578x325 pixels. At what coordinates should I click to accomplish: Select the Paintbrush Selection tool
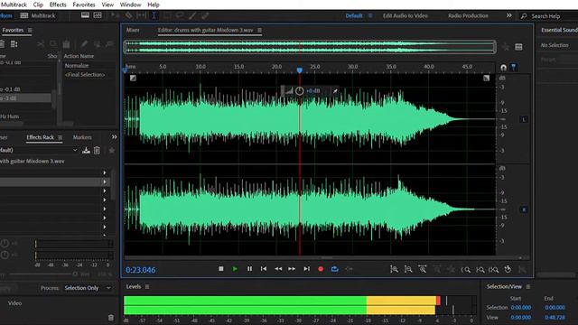[192, 15]
